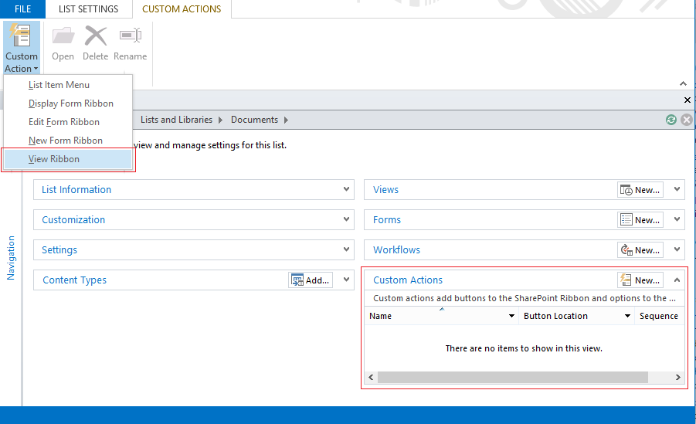Click the Rename ribbon icon
This screenshot has height=424, width=696.
coord(130,37)
